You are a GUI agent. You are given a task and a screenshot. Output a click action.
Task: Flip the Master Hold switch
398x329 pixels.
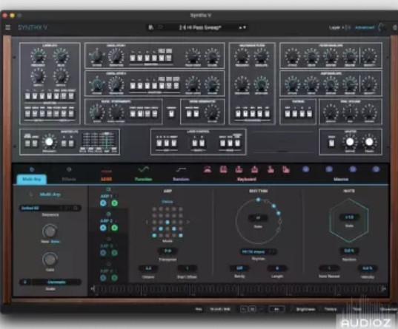tap(331, 143)
